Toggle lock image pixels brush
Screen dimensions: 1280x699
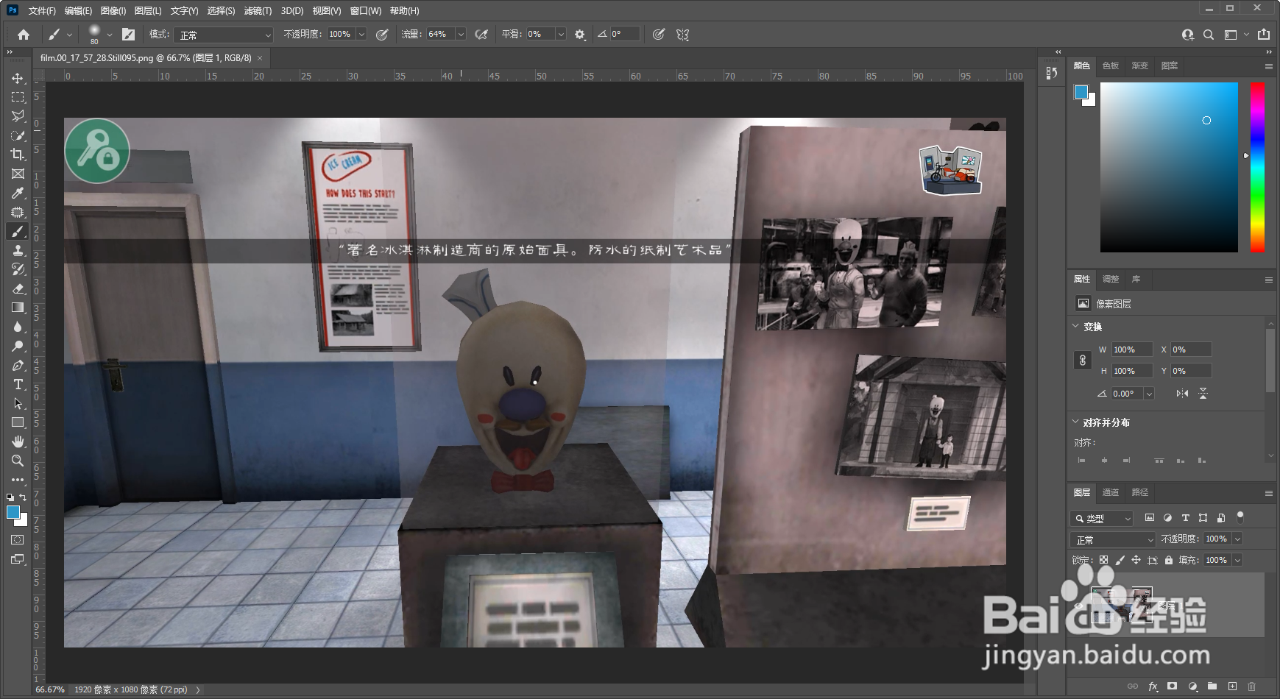pyautogui.click(x=1120, y=560)
